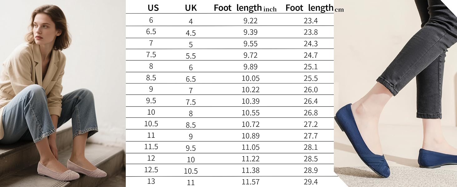Select the 9.22 inch foot length cell
The height and width of the screenshot is (187, 457).
pyautogui.click(x=250, y=21)
